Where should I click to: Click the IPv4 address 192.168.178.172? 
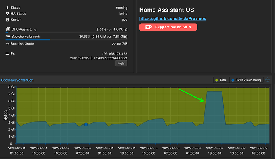click(114, 54)
